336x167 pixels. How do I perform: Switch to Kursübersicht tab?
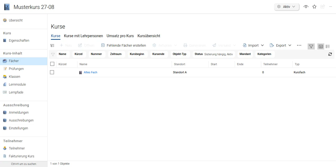tap(149, 36)
